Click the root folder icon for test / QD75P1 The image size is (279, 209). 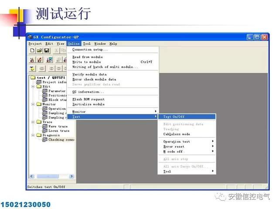[33, 78]
